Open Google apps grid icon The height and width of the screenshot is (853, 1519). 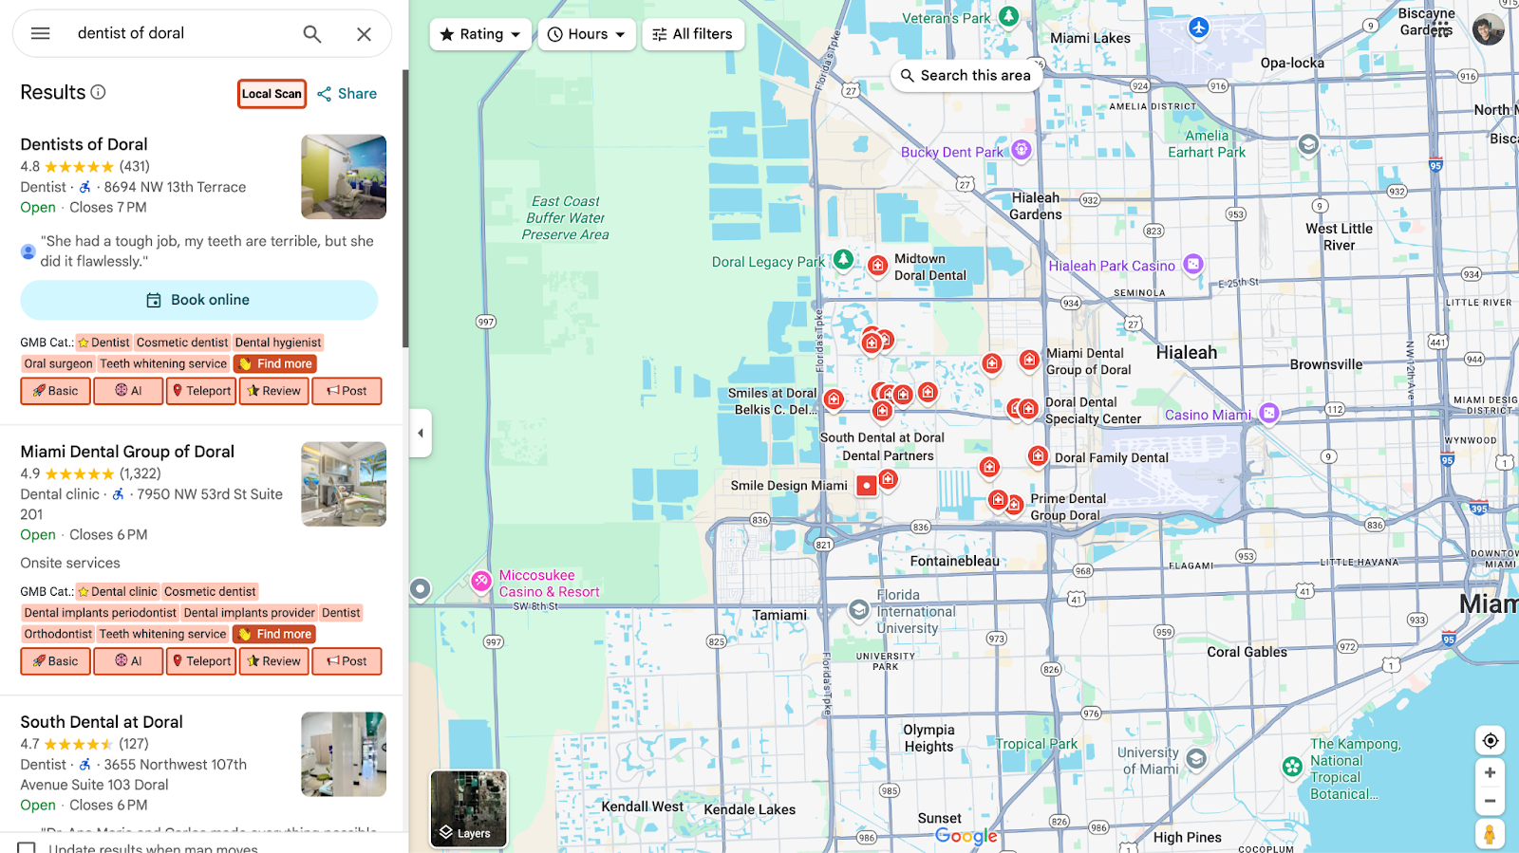pyautogui.click(x=1441, y=29)
